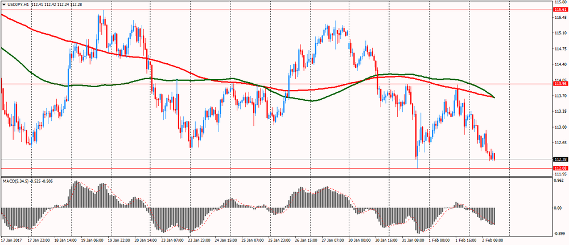Screen dimensions: 569x245
Task: Click the red 113.96 price level tag
Action: click(560, 84)
